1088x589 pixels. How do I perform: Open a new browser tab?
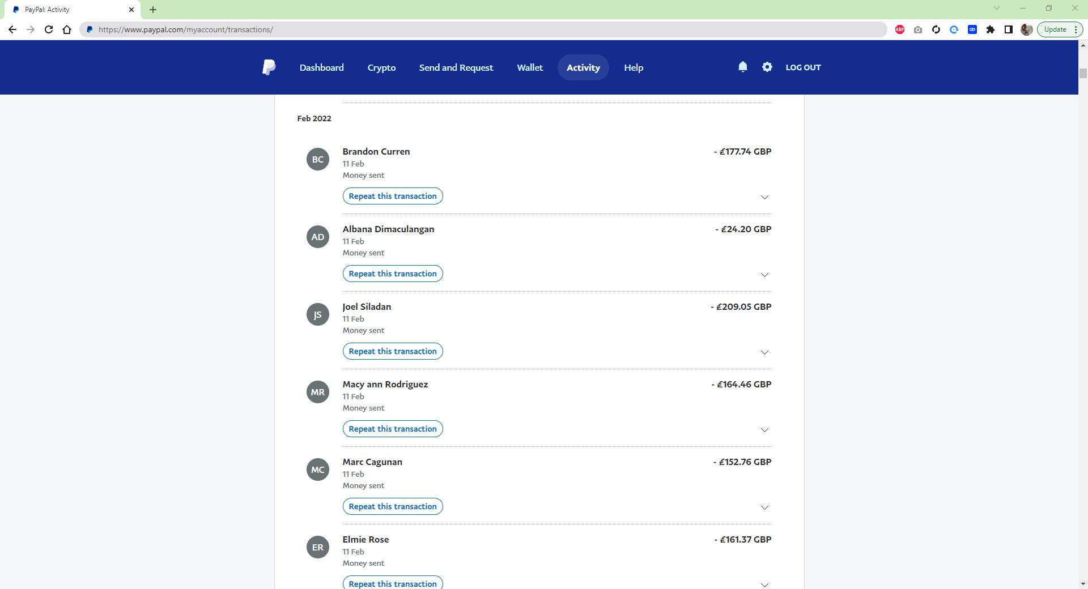coord(153,10)
